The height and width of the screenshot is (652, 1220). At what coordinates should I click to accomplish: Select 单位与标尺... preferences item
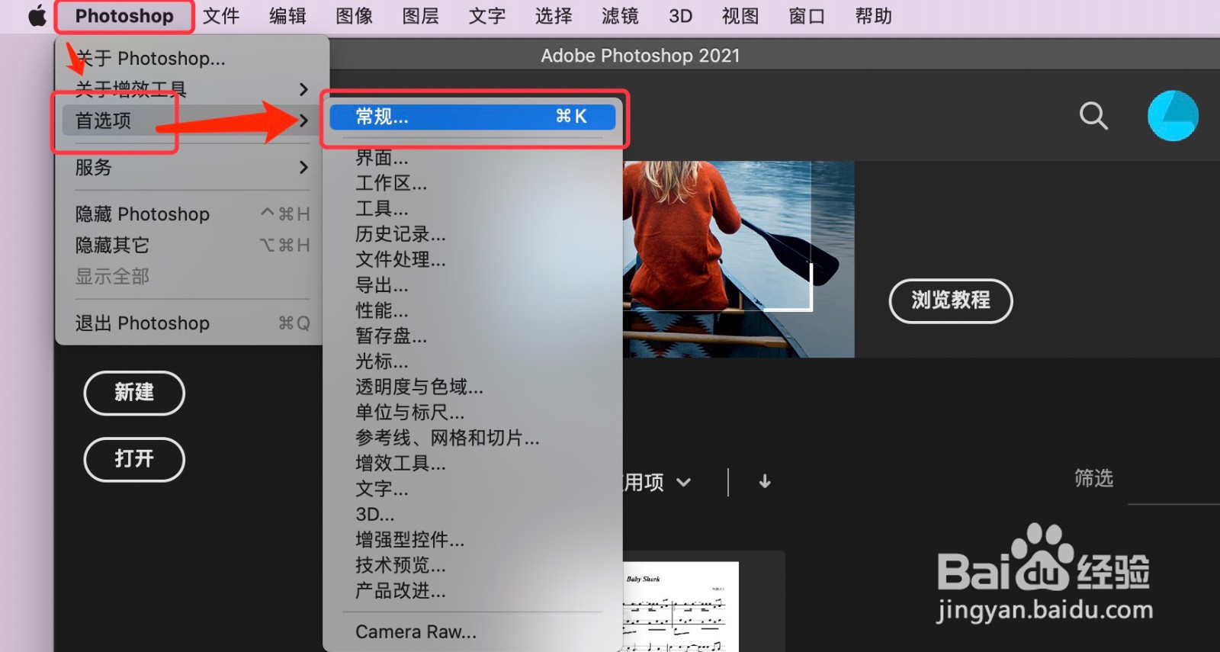tap(473, 413)
